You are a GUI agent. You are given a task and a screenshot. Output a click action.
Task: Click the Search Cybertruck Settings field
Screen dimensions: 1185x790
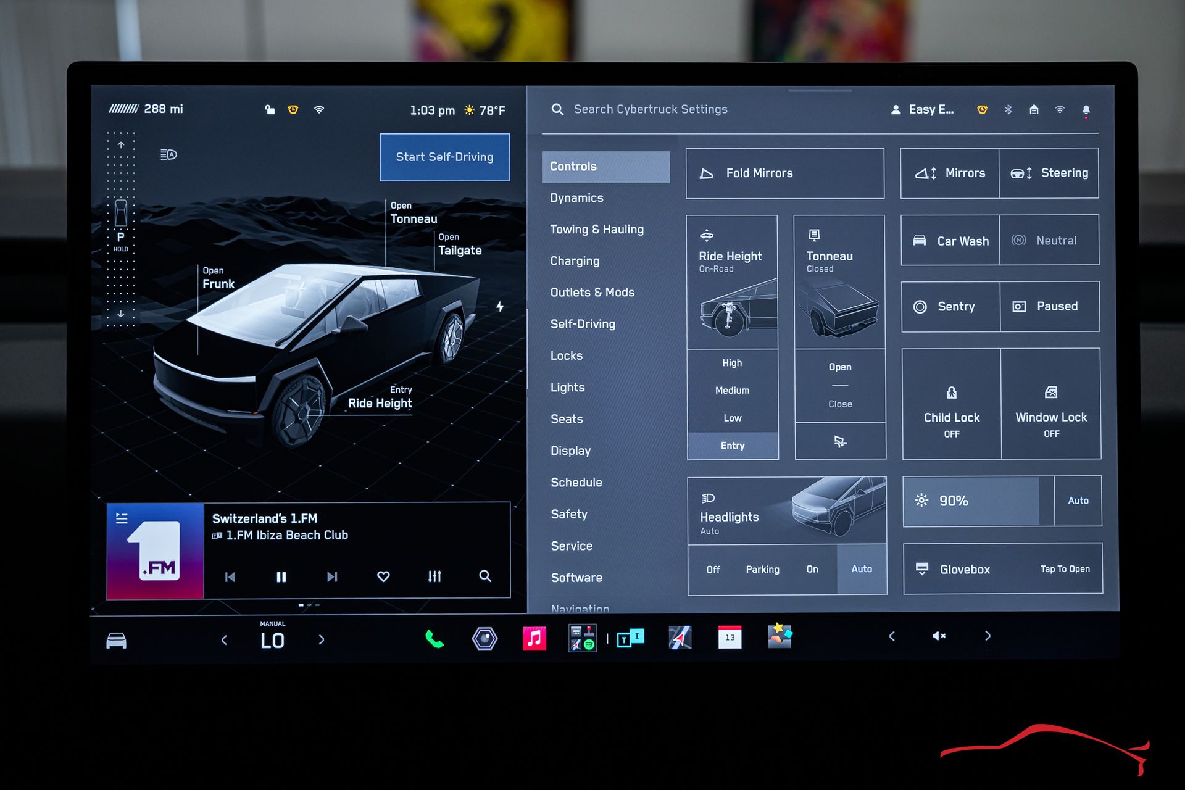[x=651, y=109]
